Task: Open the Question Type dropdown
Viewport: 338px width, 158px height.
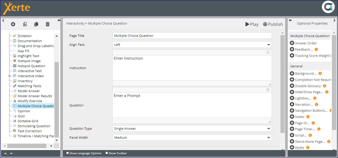Action: 192,128
